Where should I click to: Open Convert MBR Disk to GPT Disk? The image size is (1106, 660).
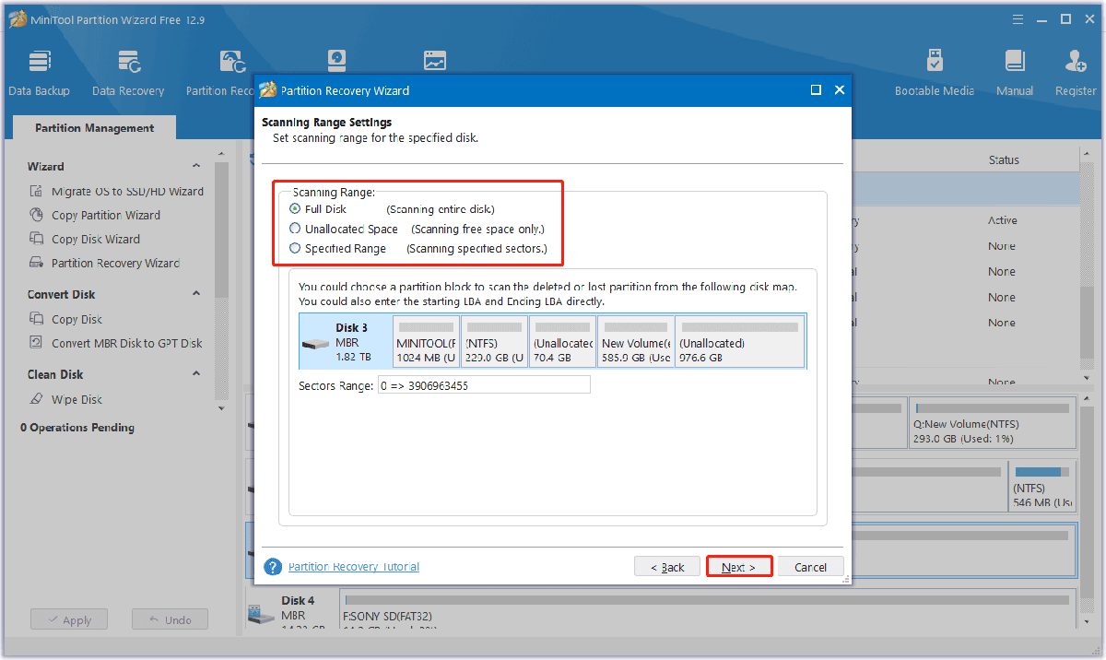tap(126, 343)
